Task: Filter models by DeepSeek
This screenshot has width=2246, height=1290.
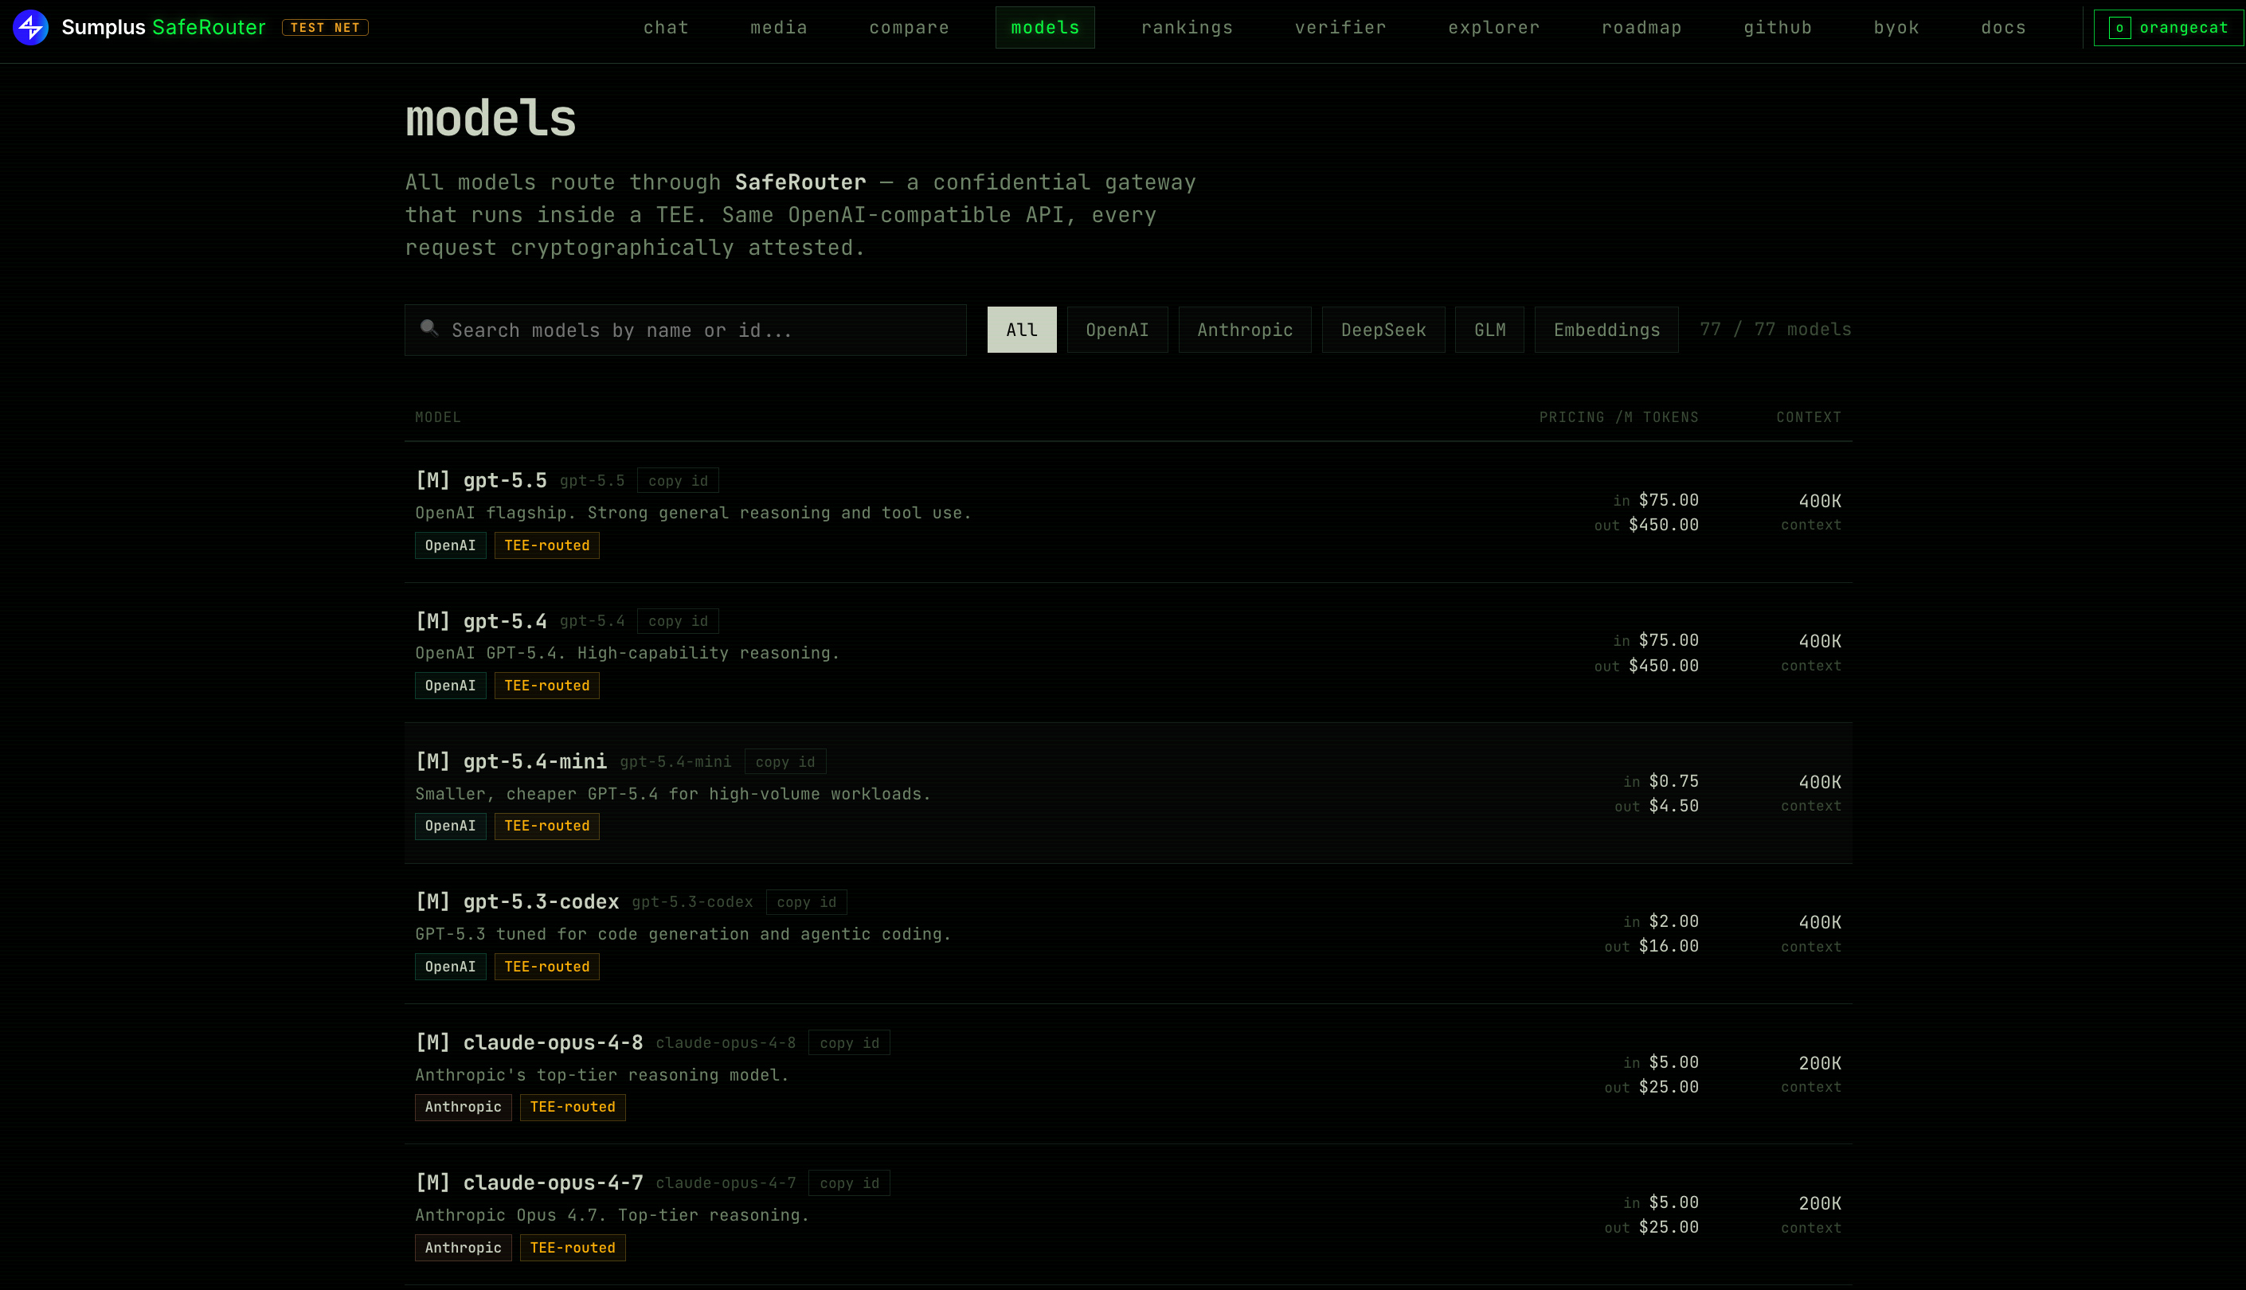Action: coord(1383,330)
